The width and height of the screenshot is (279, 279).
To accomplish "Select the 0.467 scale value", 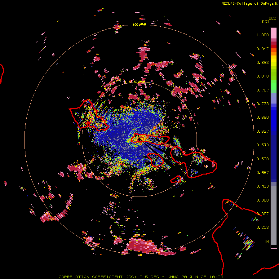I will [263, 173].
